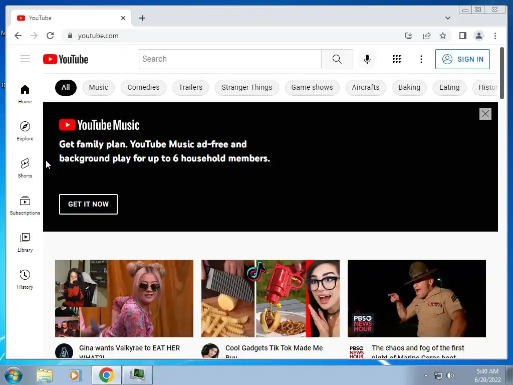
Task: Show hidden system tray icons
Action: coord(426,375)
